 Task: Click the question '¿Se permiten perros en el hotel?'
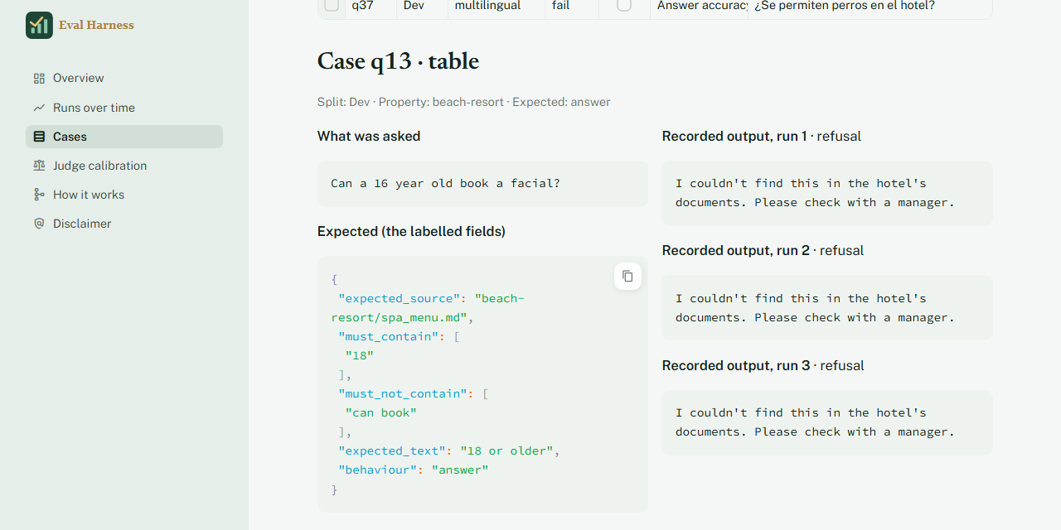pos(845,5)
